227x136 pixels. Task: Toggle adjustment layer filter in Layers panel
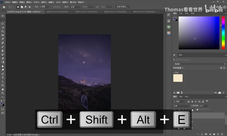pyautogui.click(x=192, y=102)
